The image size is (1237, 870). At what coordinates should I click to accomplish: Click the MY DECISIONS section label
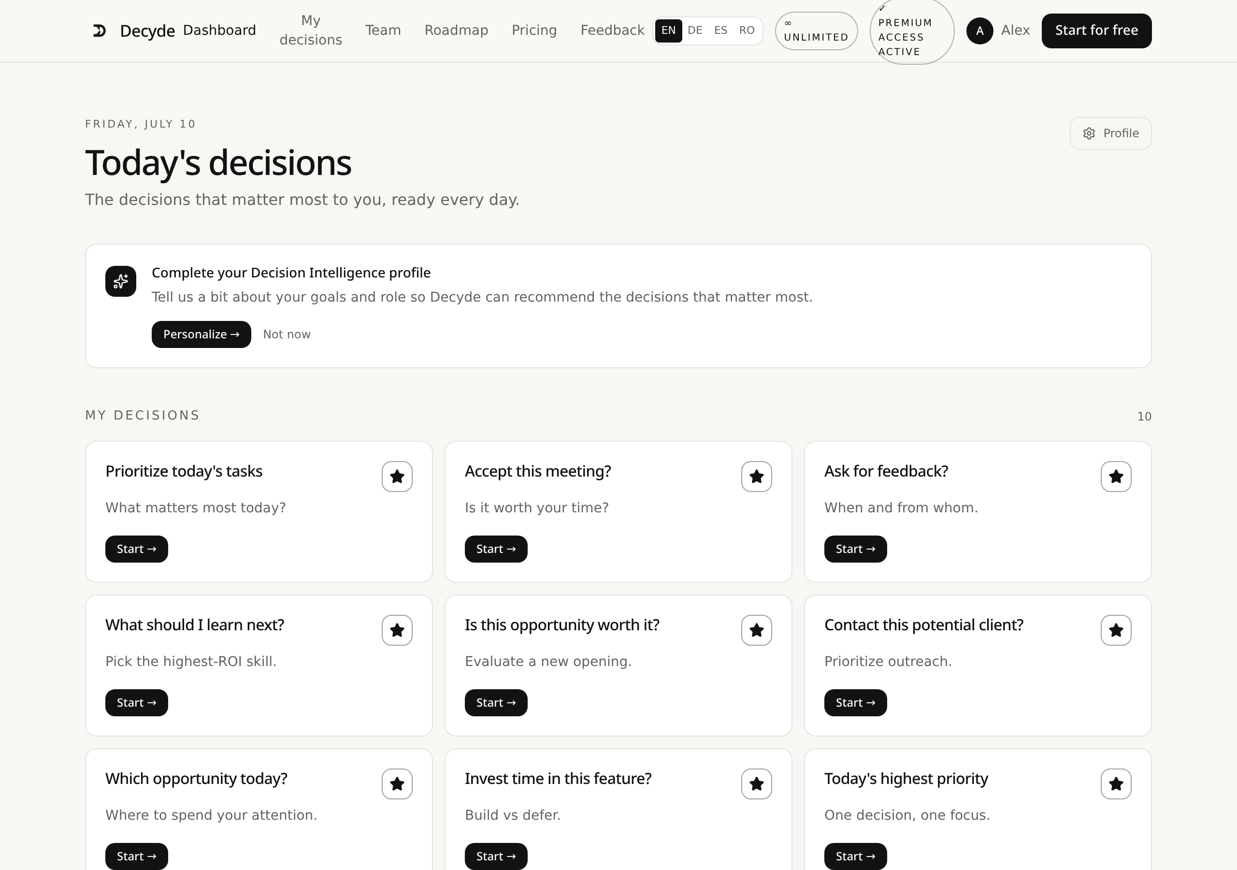point(142,416)
